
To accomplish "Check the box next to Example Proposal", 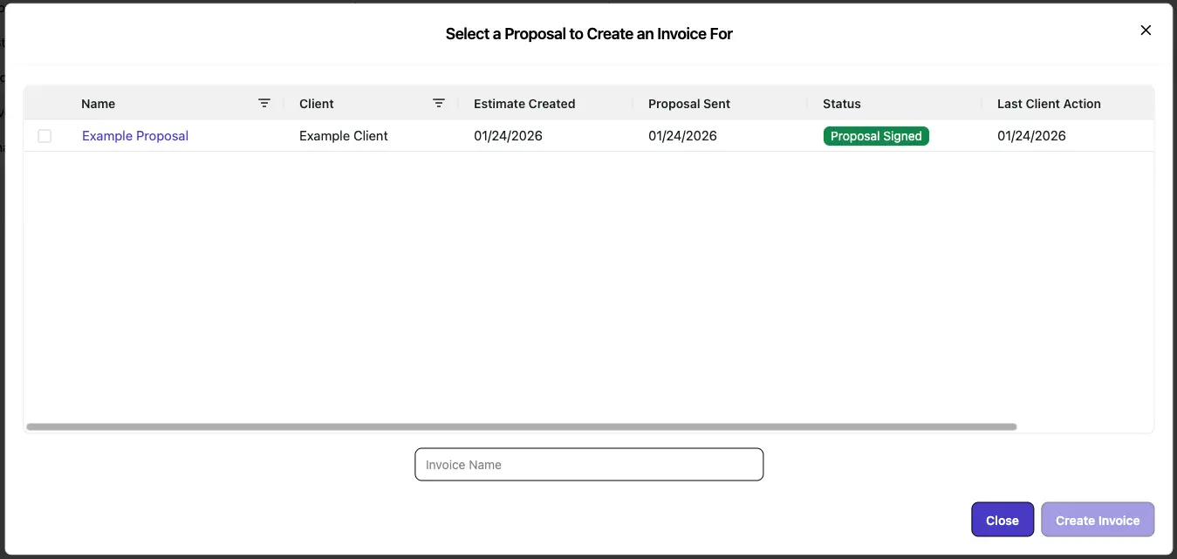I will (x=44, y=135).
